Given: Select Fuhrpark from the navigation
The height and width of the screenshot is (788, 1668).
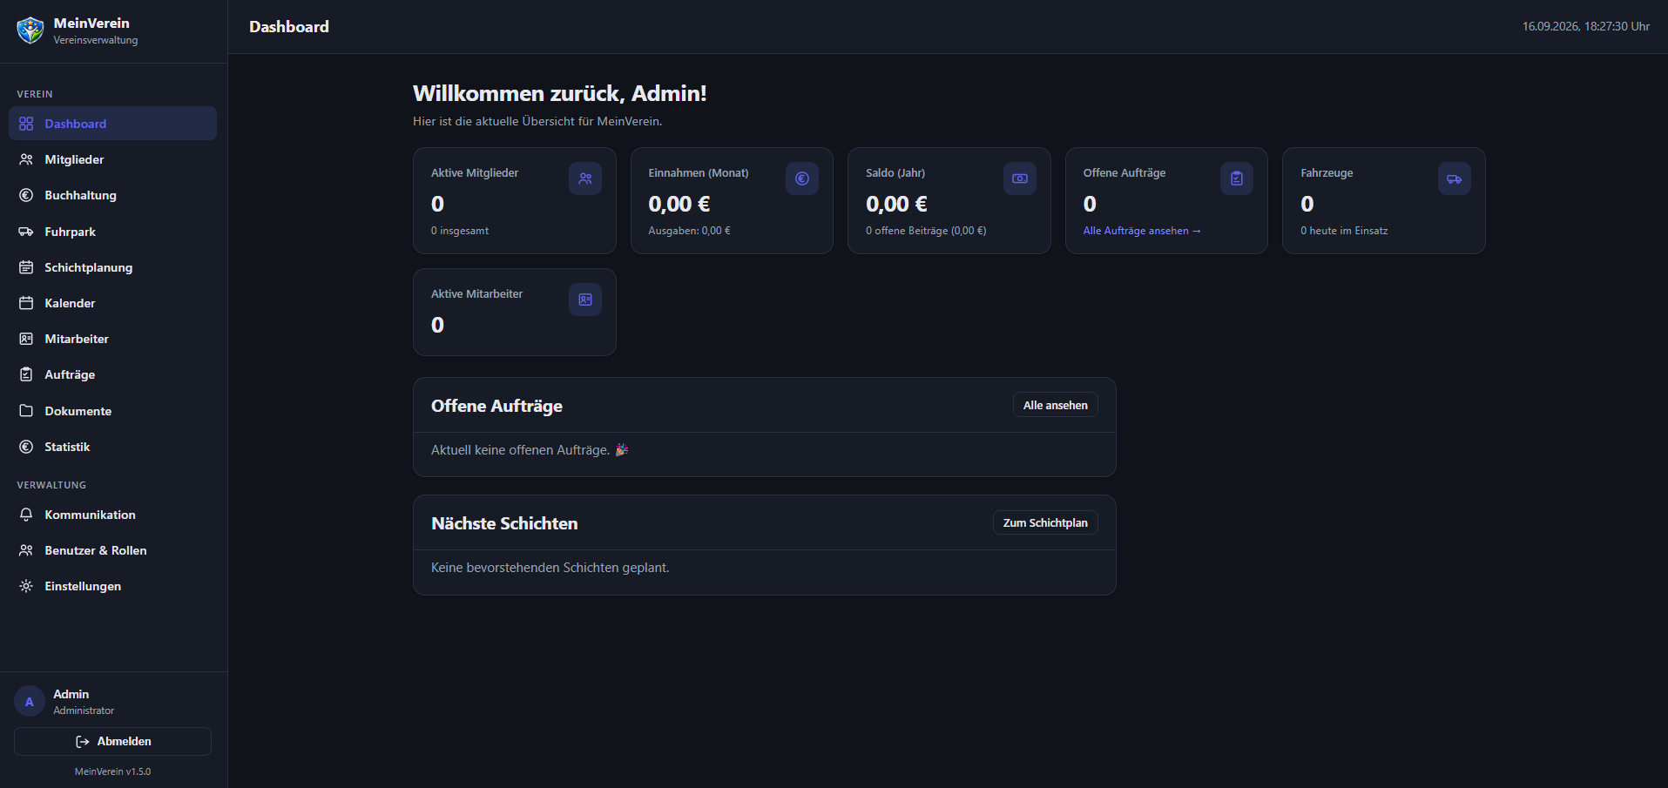Looking at the screenshot, I should click(x=112, y=232).
